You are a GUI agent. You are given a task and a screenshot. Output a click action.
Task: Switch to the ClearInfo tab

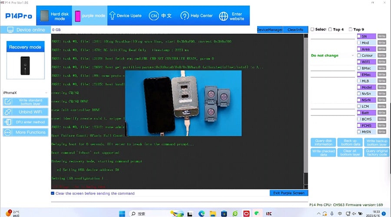(x=295, y=30)
